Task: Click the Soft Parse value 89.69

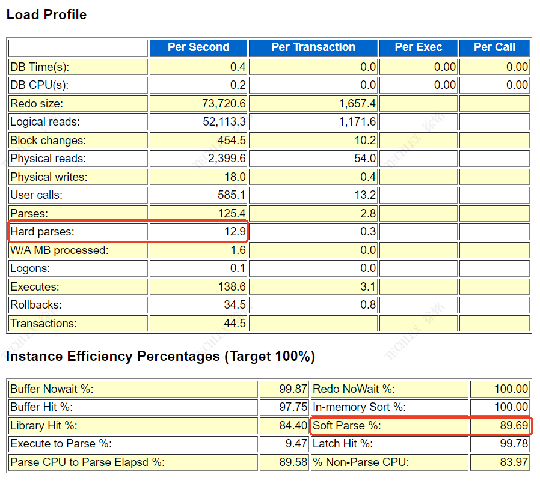Action: tap(514, 426)
